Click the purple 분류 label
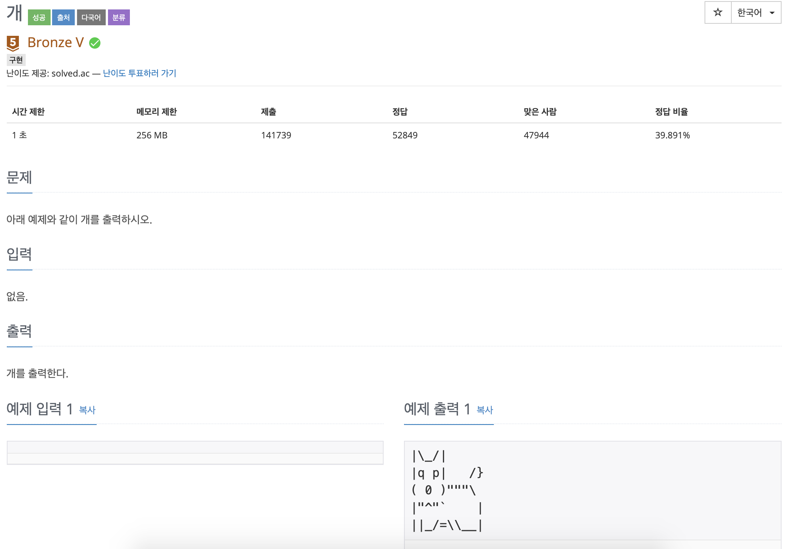The width and height of the screenshot is (808, 549). point(119,17)
